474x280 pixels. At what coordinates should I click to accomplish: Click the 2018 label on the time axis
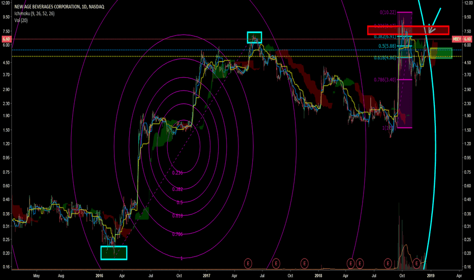tap(318, 276)
